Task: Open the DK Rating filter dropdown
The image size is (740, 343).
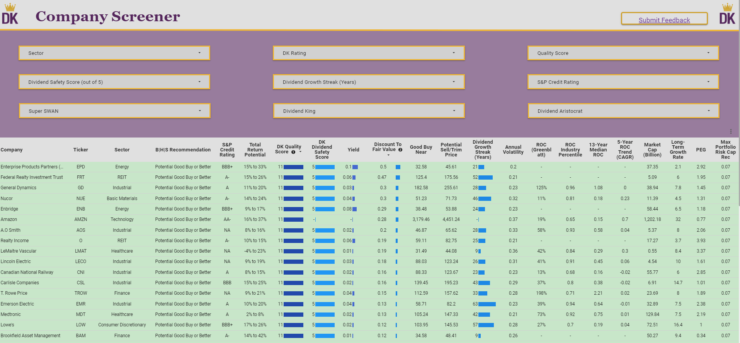Action: [369, 53]
